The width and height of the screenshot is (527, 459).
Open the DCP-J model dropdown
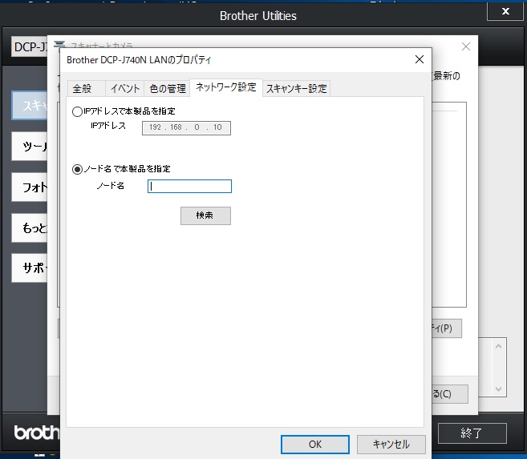click(29, 47)
